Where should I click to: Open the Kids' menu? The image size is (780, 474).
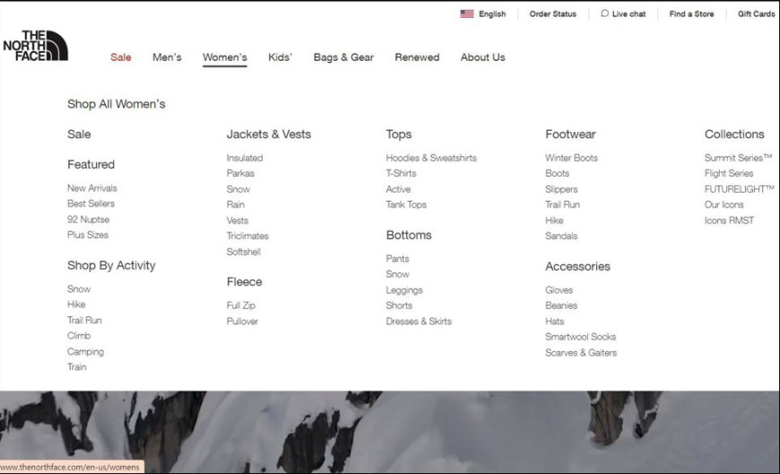[x=280, y=57]
